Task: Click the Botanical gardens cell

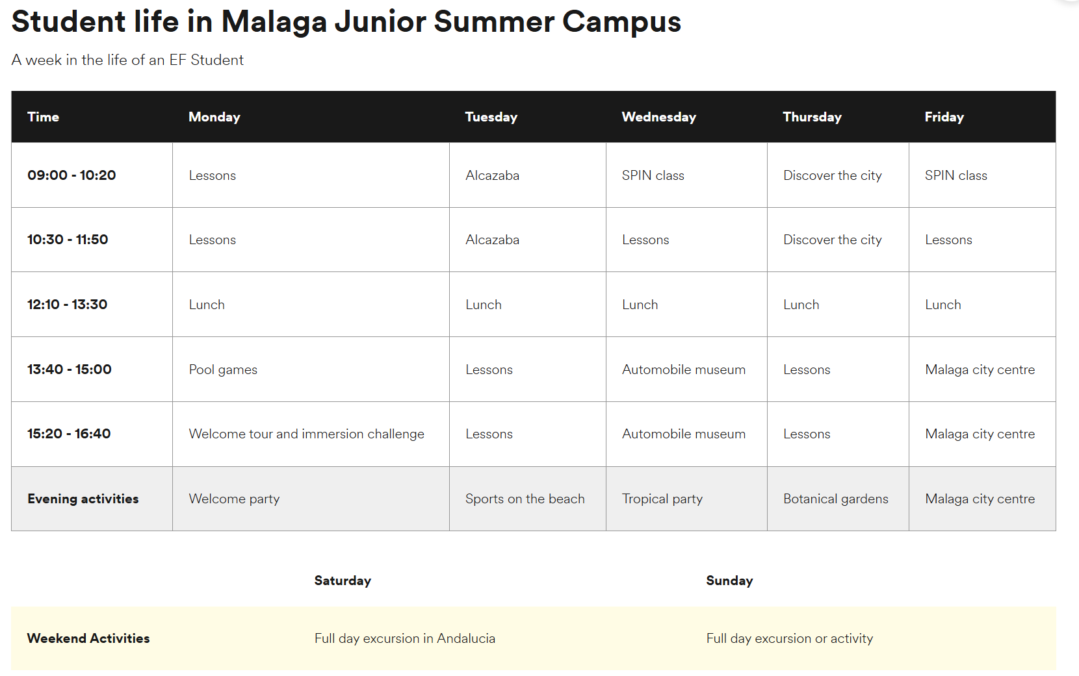Action: point(835,499)
